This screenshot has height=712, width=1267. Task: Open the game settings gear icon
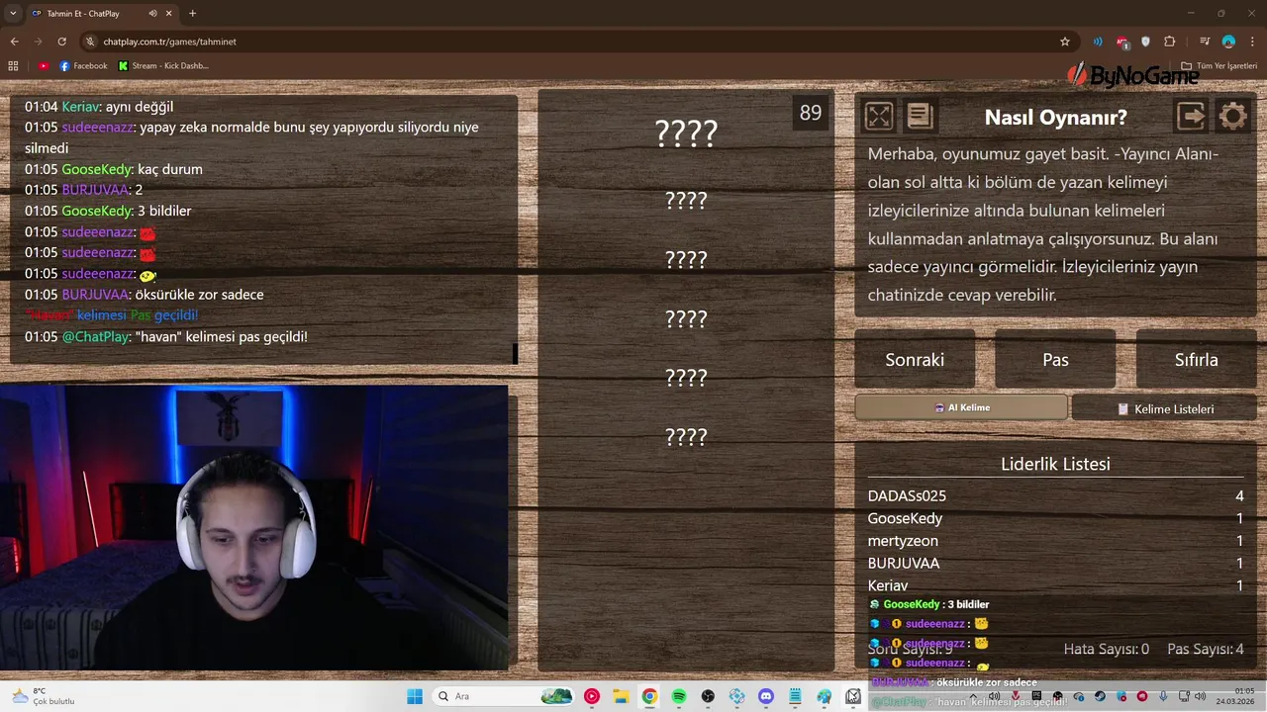click(1232, 117)
